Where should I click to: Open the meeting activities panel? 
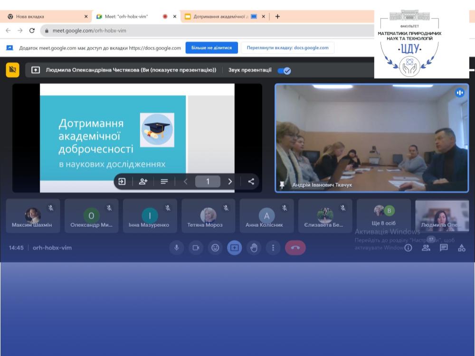461,247
